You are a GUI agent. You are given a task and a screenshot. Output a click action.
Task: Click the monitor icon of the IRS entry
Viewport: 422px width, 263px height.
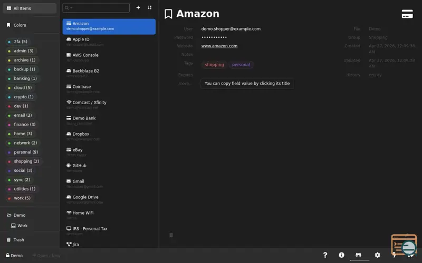point(69,229)
